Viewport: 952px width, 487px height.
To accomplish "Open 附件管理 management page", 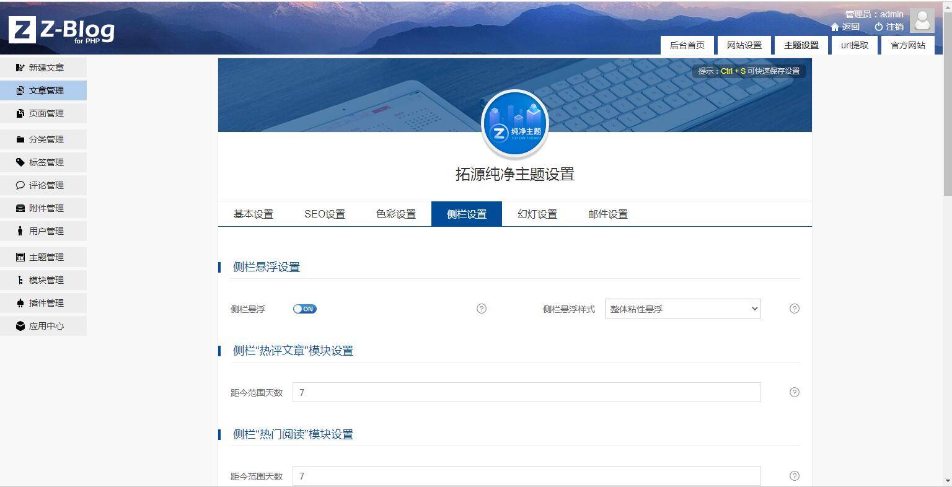I will [43, 208].
